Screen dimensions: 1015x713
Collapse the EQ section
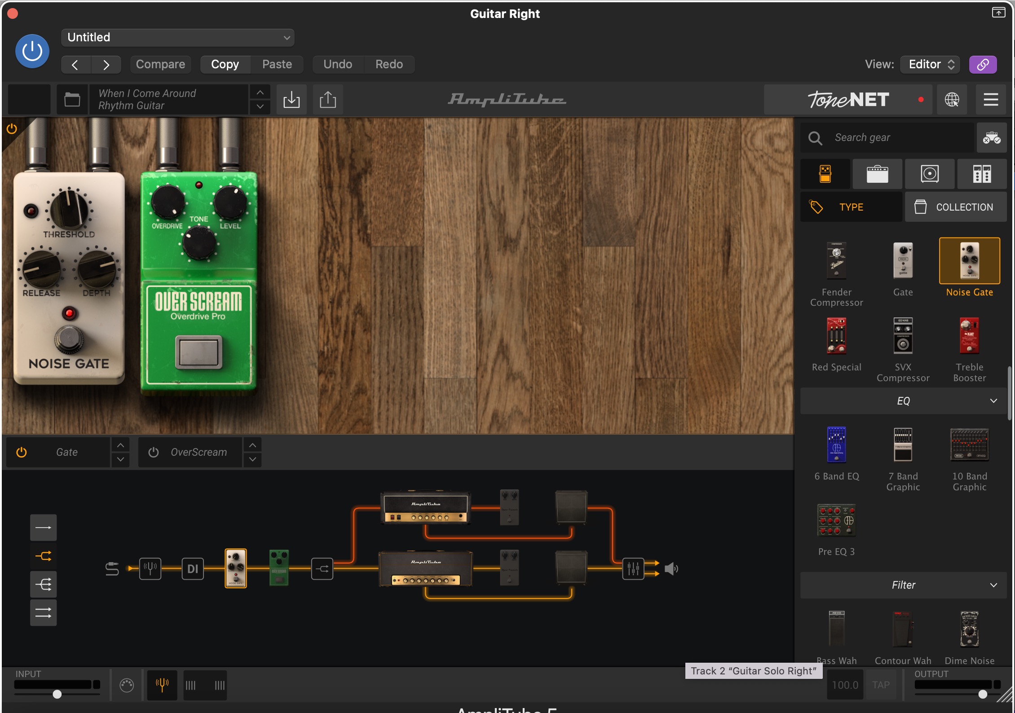point(903,401)
